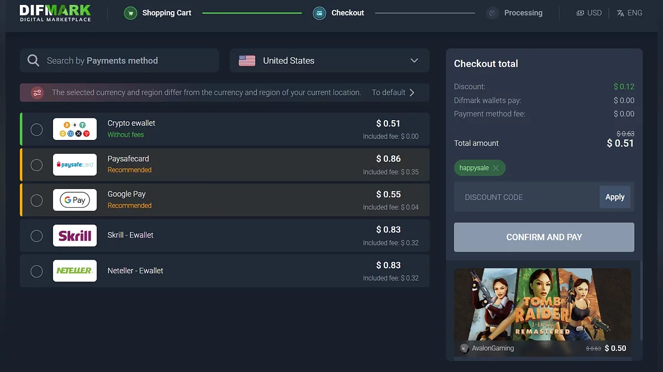The width and height of the screenshot is (663, 372).
Task: Choose the Skrill - Ewallet radio button
Action: [36, 236]
